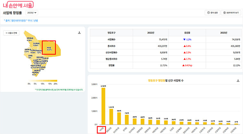
Task: Click the tallest bar labeled 2,749개
Action: click(103, 106)
